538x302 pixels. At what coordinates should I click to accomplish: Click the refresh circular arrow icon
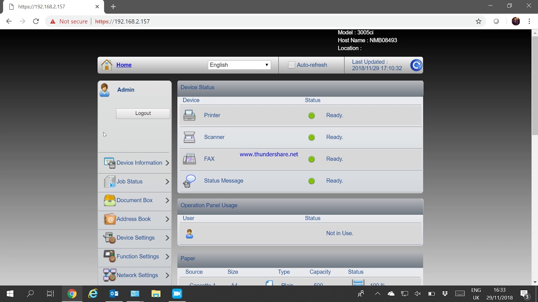click(x=416, y=65)
